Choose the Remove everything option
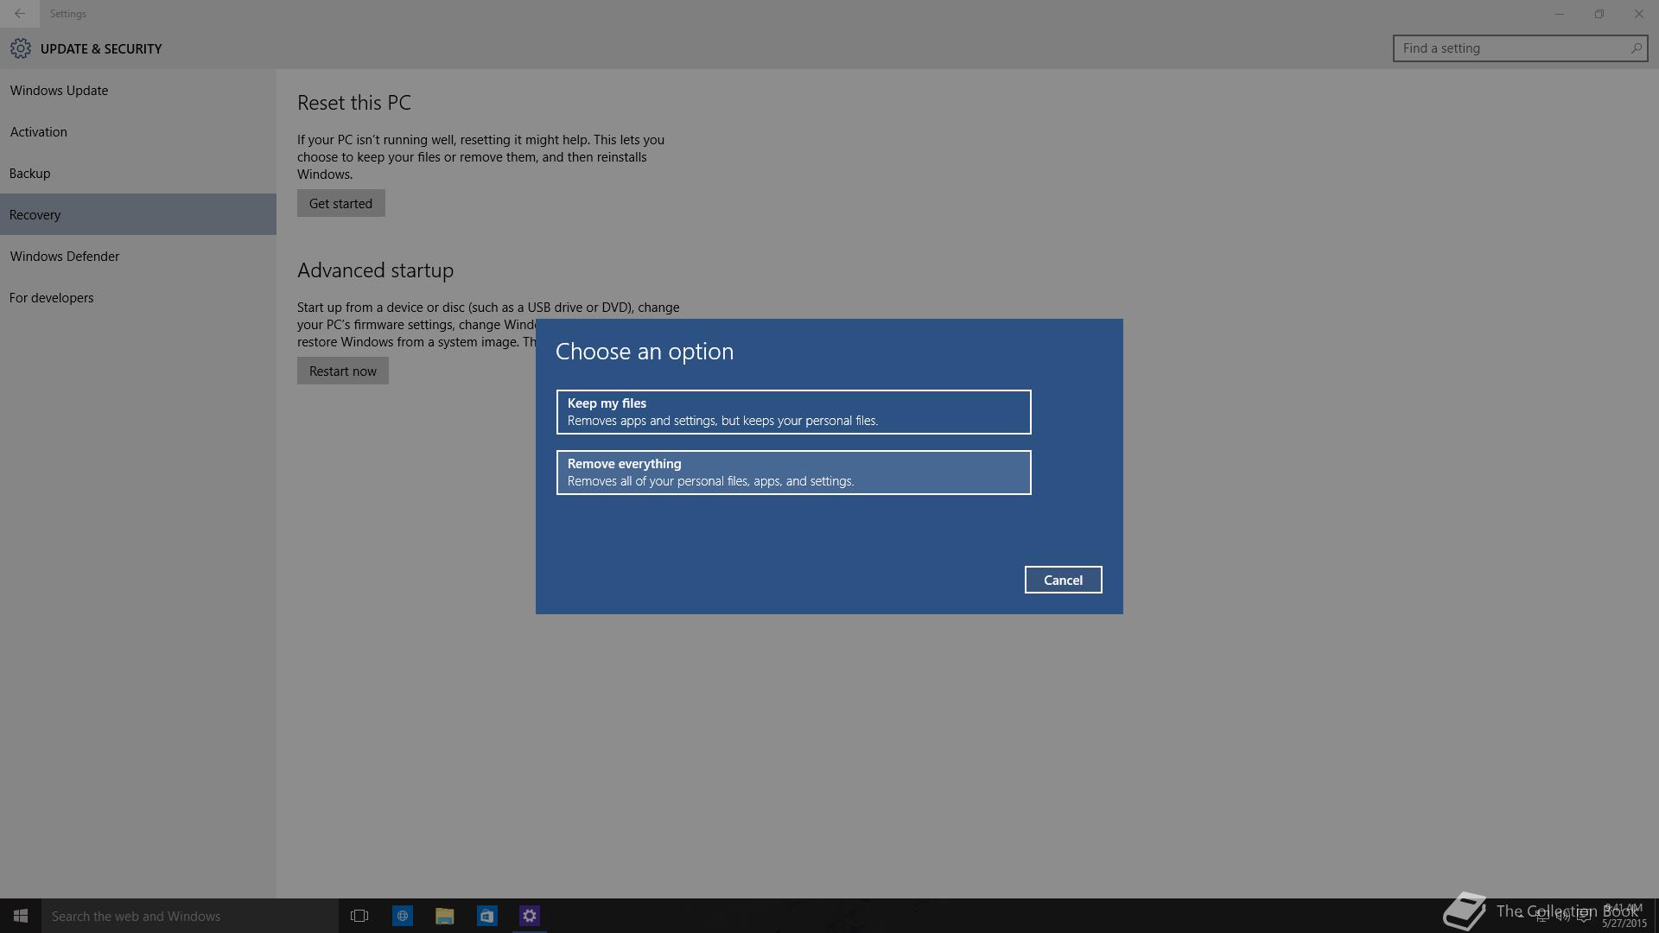The width and height of the screenshot is (1659, 933). [793, 473]
